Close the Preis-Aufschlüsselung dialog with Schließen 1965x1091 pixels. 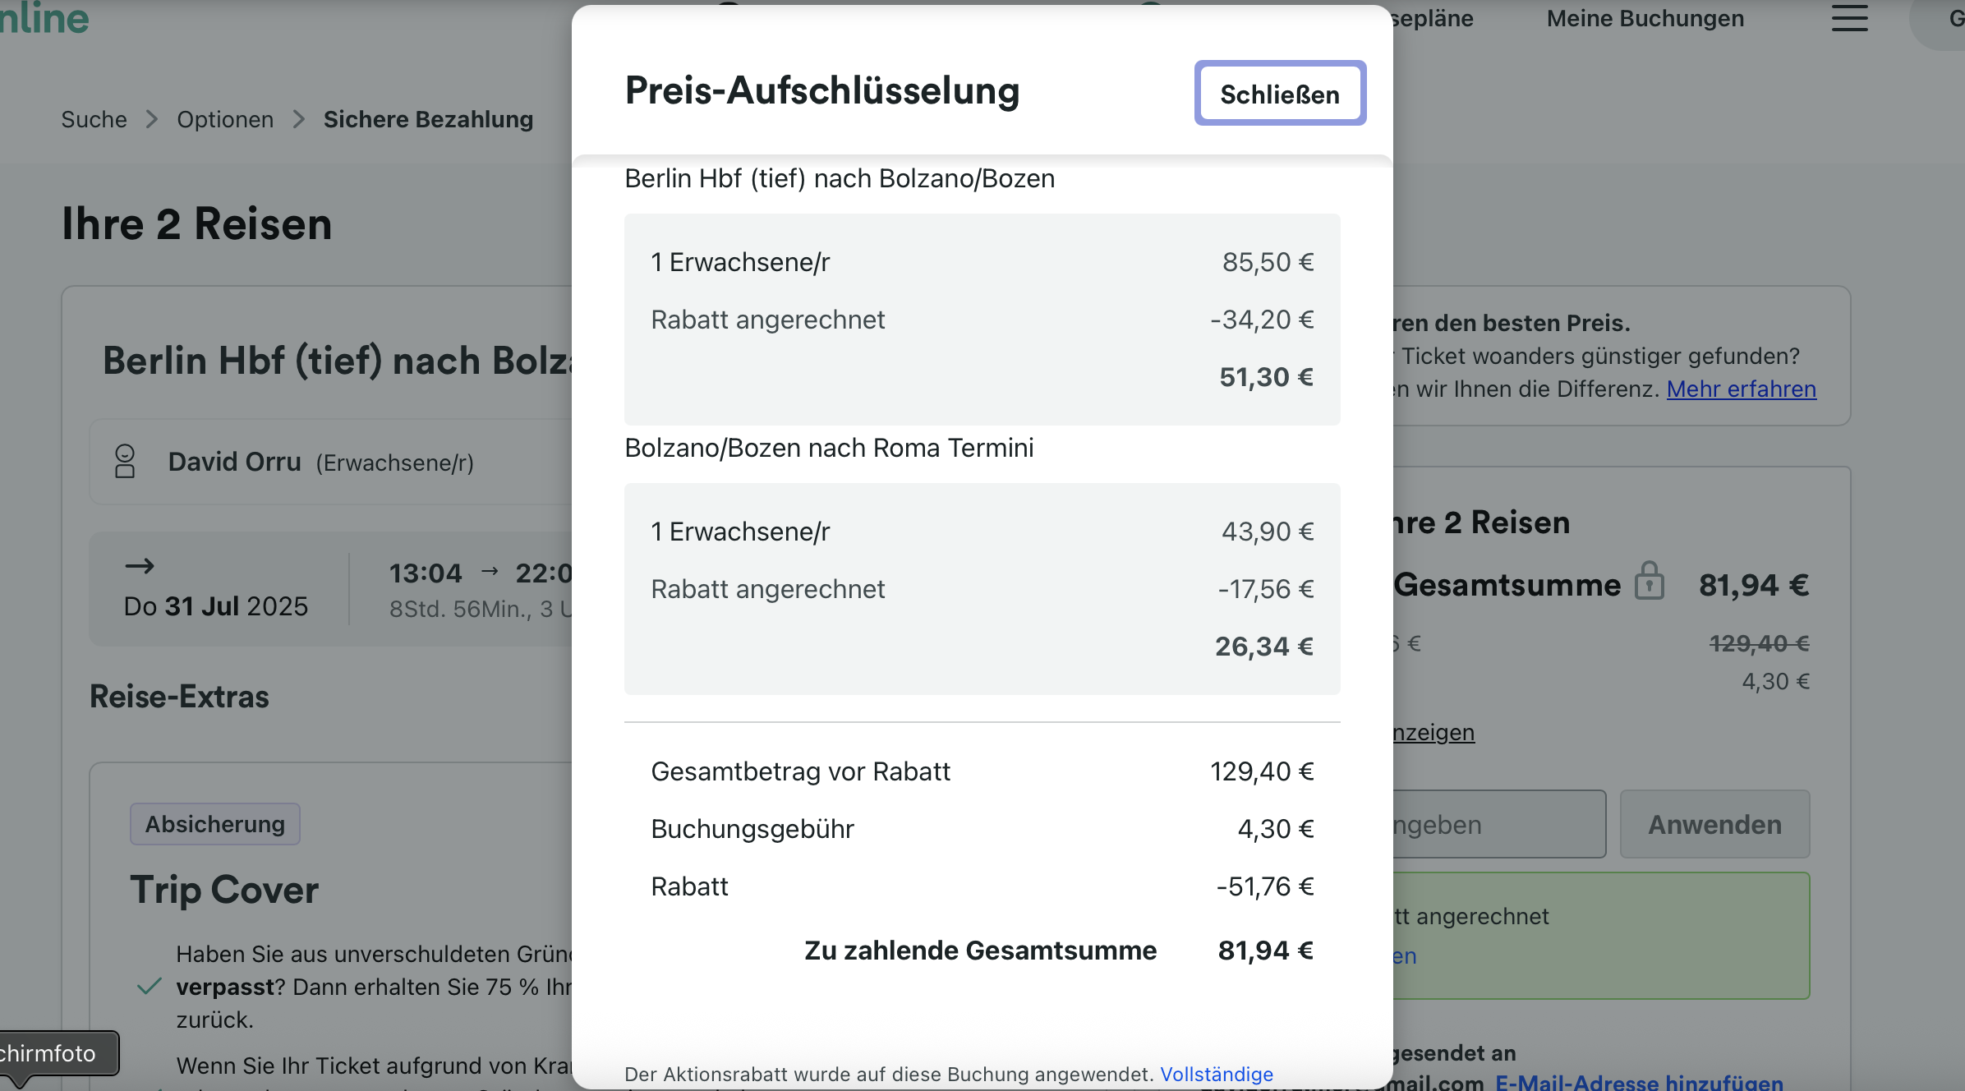pos(1280,94)
